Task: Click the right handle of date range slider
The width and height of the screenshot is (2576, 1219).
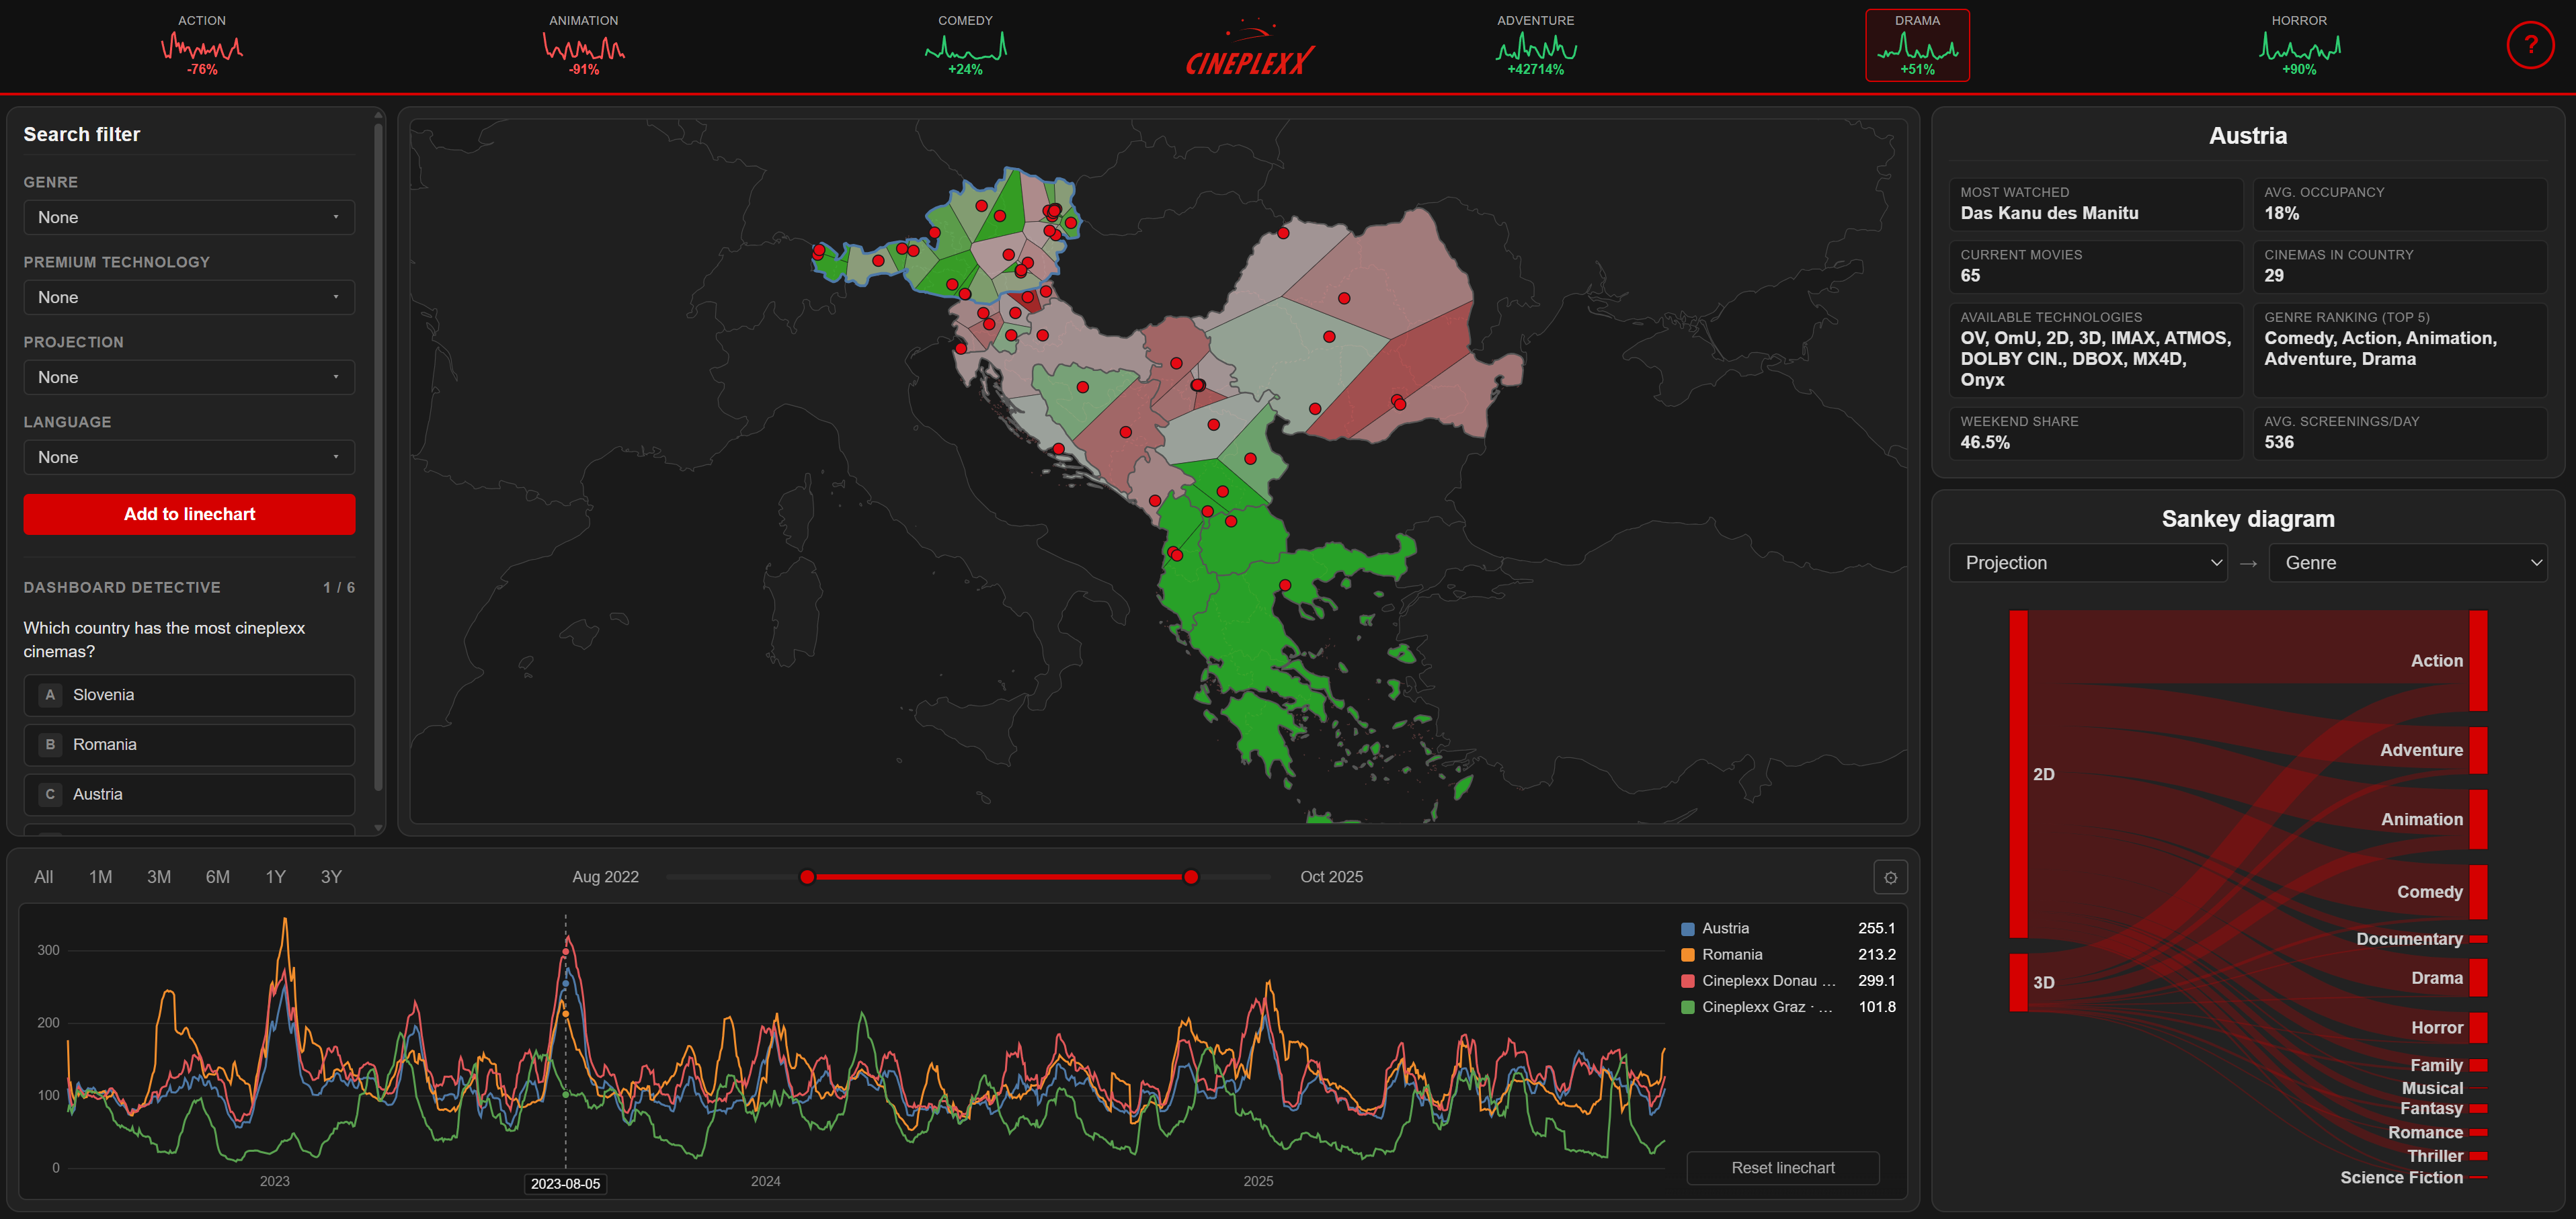Action: coord(1191,877)
